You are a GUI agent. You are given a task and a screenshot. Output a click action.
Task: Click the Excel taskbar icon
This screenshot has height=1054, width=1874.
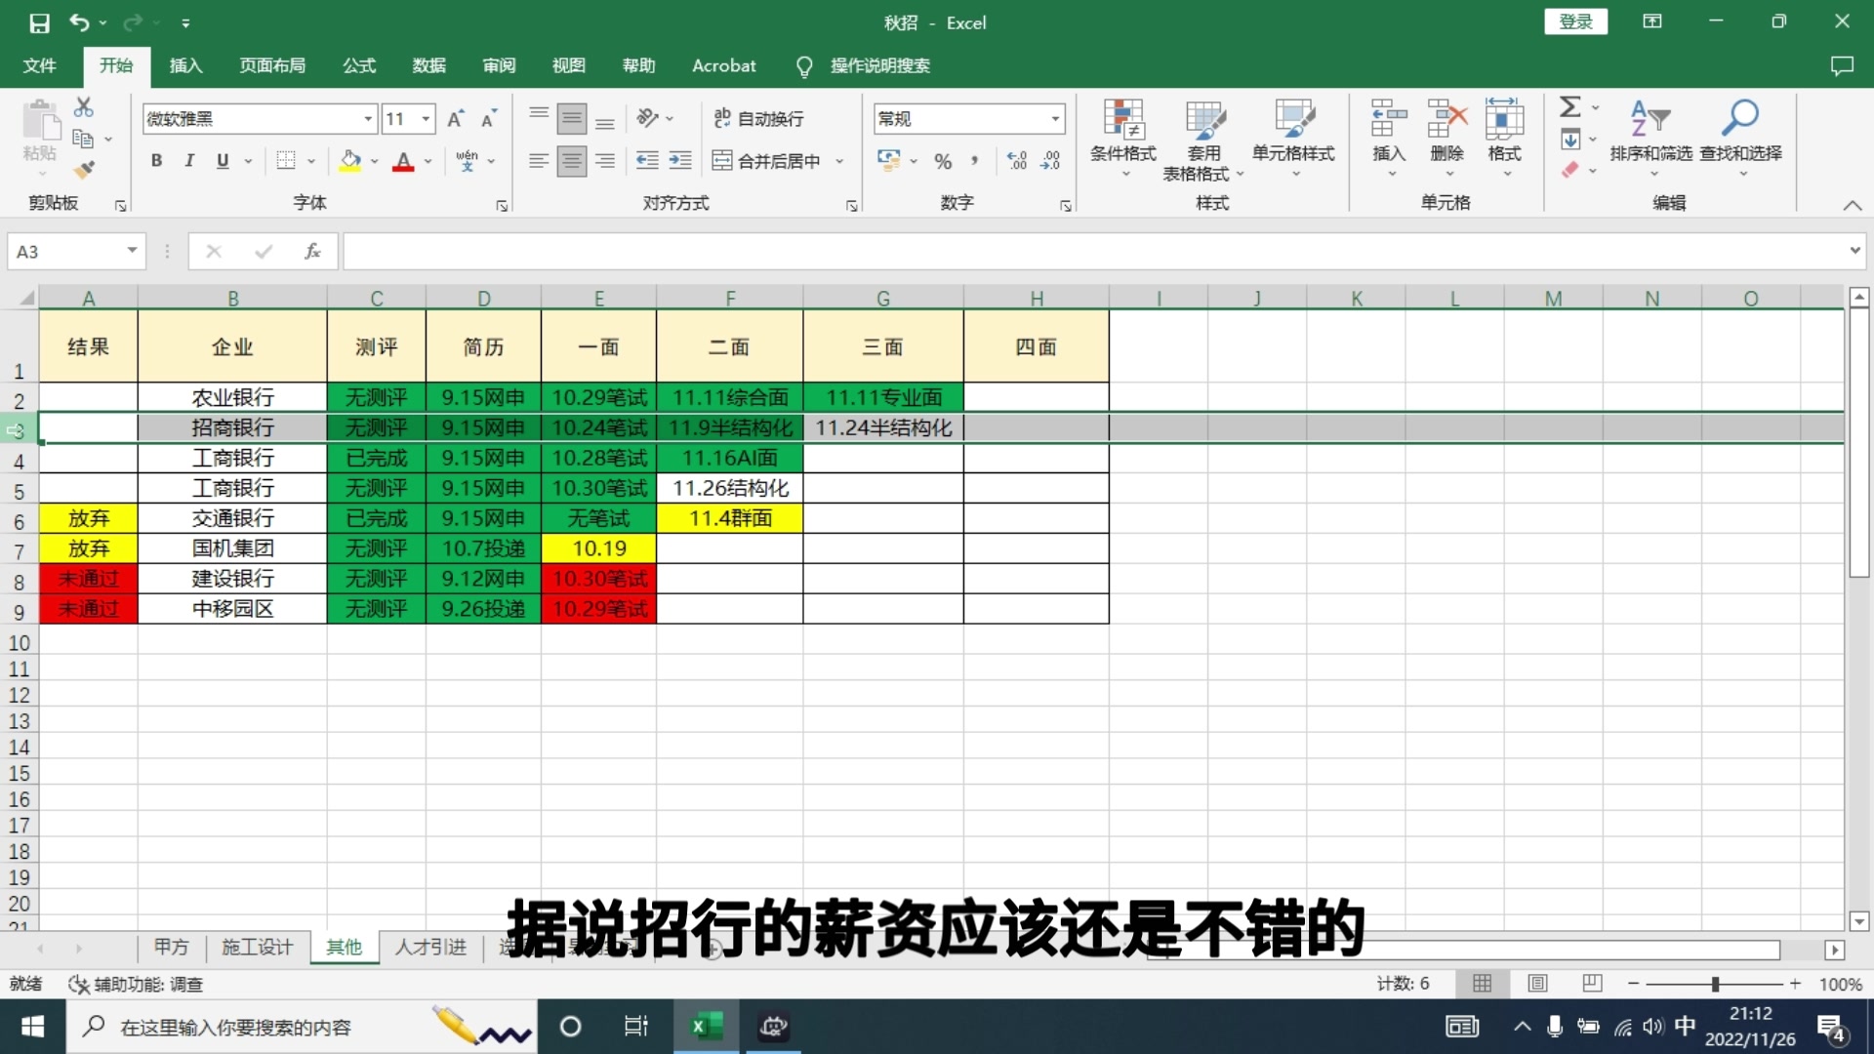pos(707,1027)
